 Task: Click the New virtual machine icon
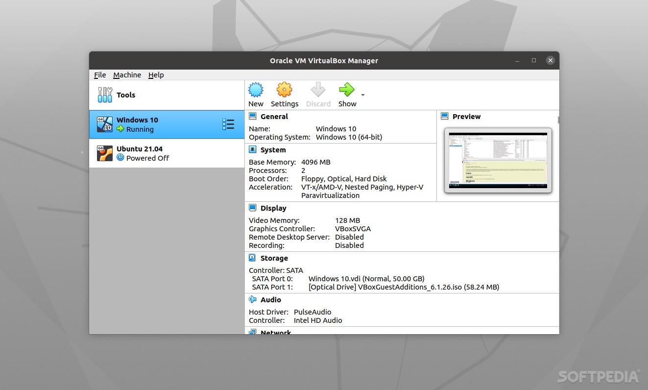click(x=256, y=90)
